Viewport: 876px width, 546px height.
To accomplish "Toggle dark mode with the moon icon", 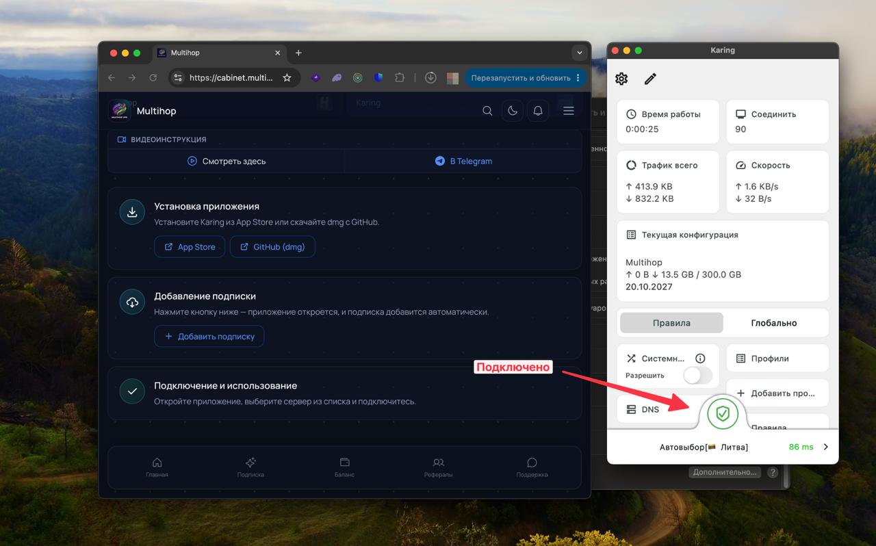I will click(513, 111).
